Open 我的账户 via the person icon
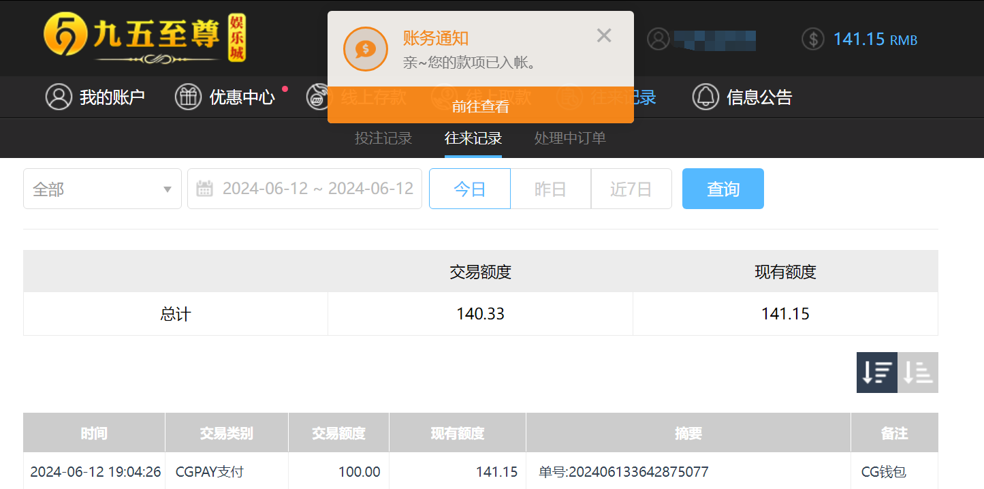 pyautogui.click(x=59, y=97)
